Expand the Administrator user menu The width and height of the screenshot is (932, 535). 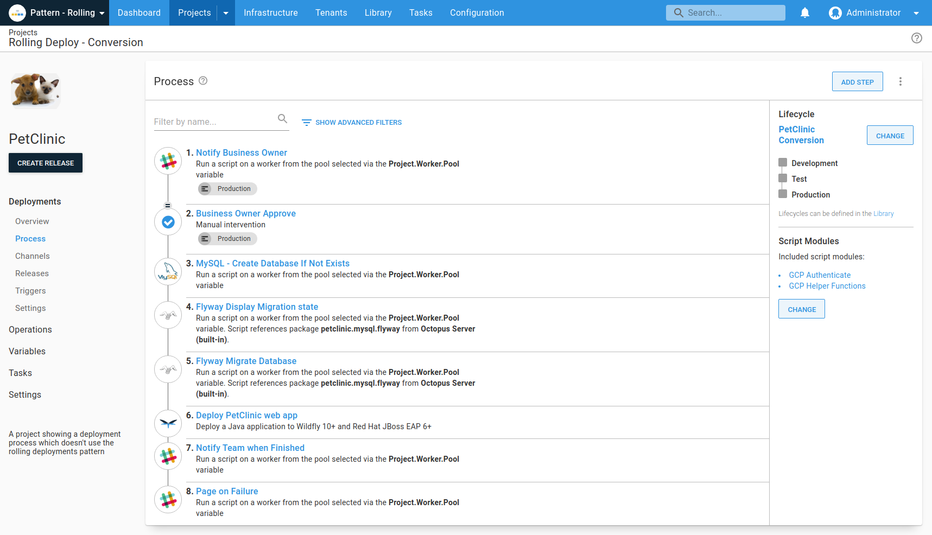tap(874, 13)
